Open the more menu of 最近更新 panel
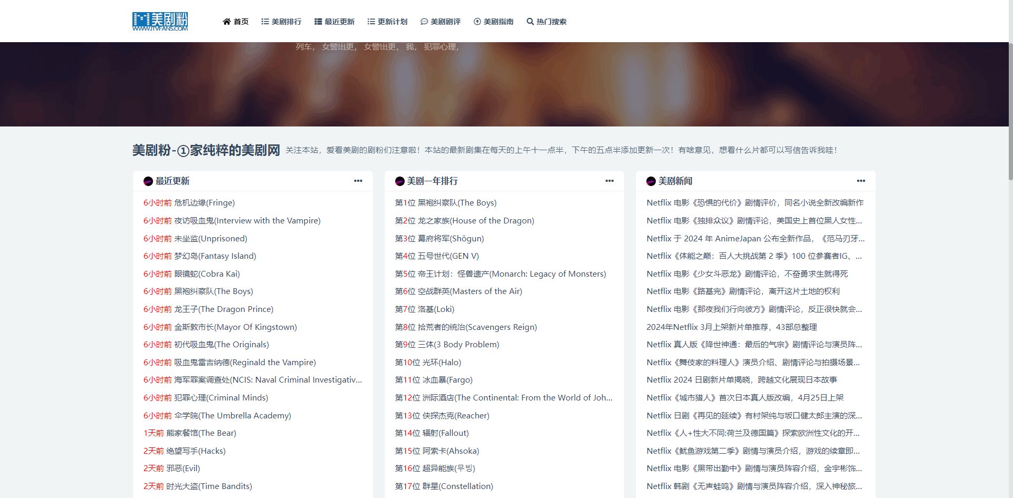Image resolution: width=1013 pixels, height=498 pixels. point(358,181)
